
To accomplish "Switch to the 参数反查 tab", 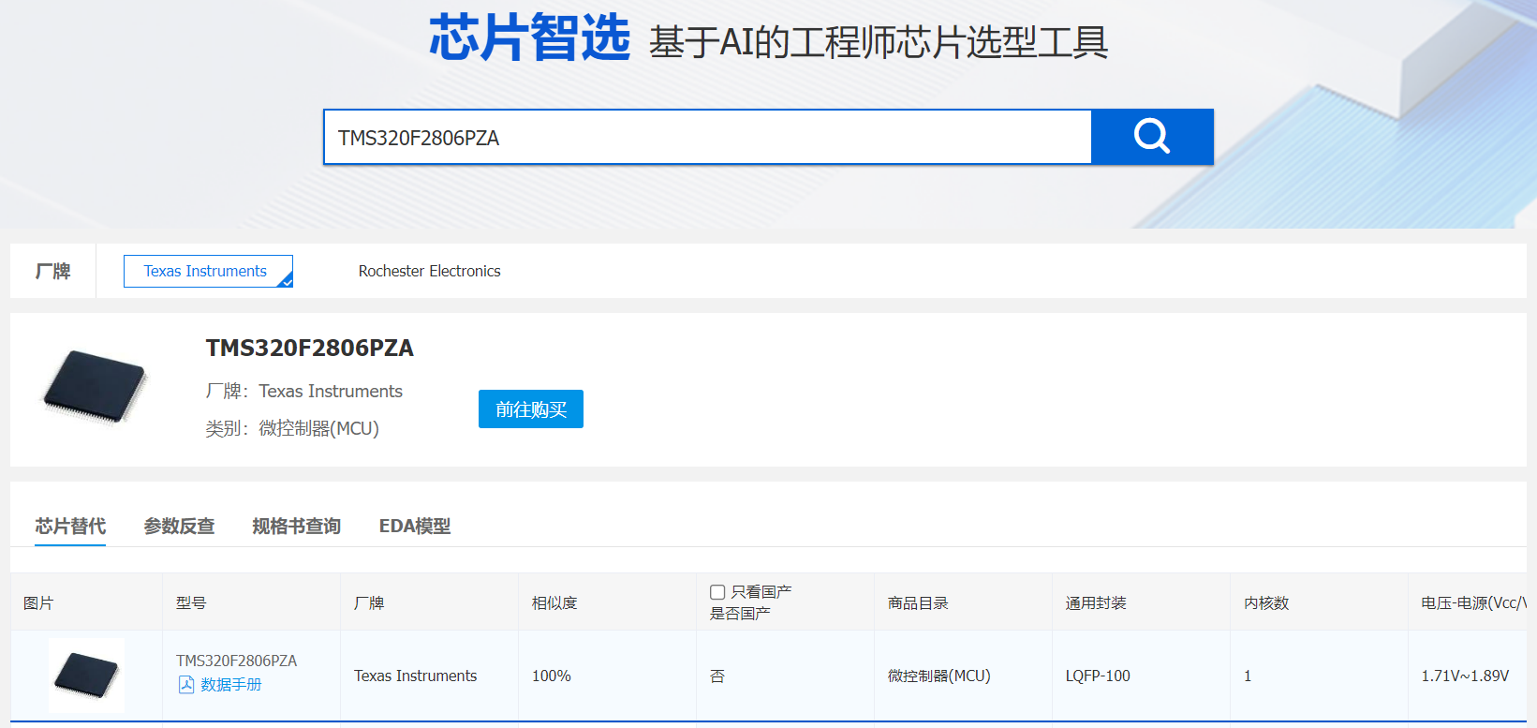I will tap(179, 527).
